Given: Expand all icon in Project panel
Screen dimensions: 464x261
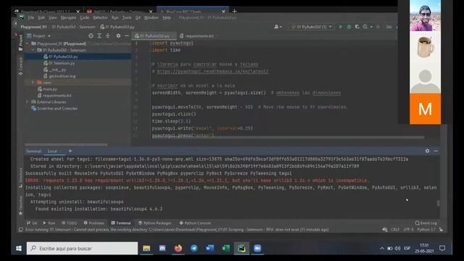Looking at the screenshot, I should tap(99, 36).
